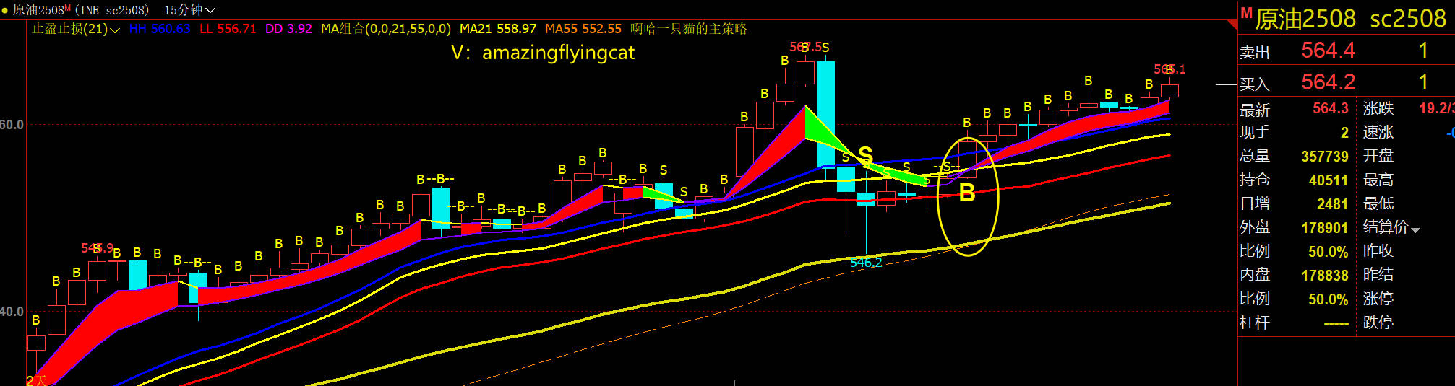The height and width of the screenshot is (386, 1455).
Task: Click the 跌停 field label
Action: [1378, 323]
